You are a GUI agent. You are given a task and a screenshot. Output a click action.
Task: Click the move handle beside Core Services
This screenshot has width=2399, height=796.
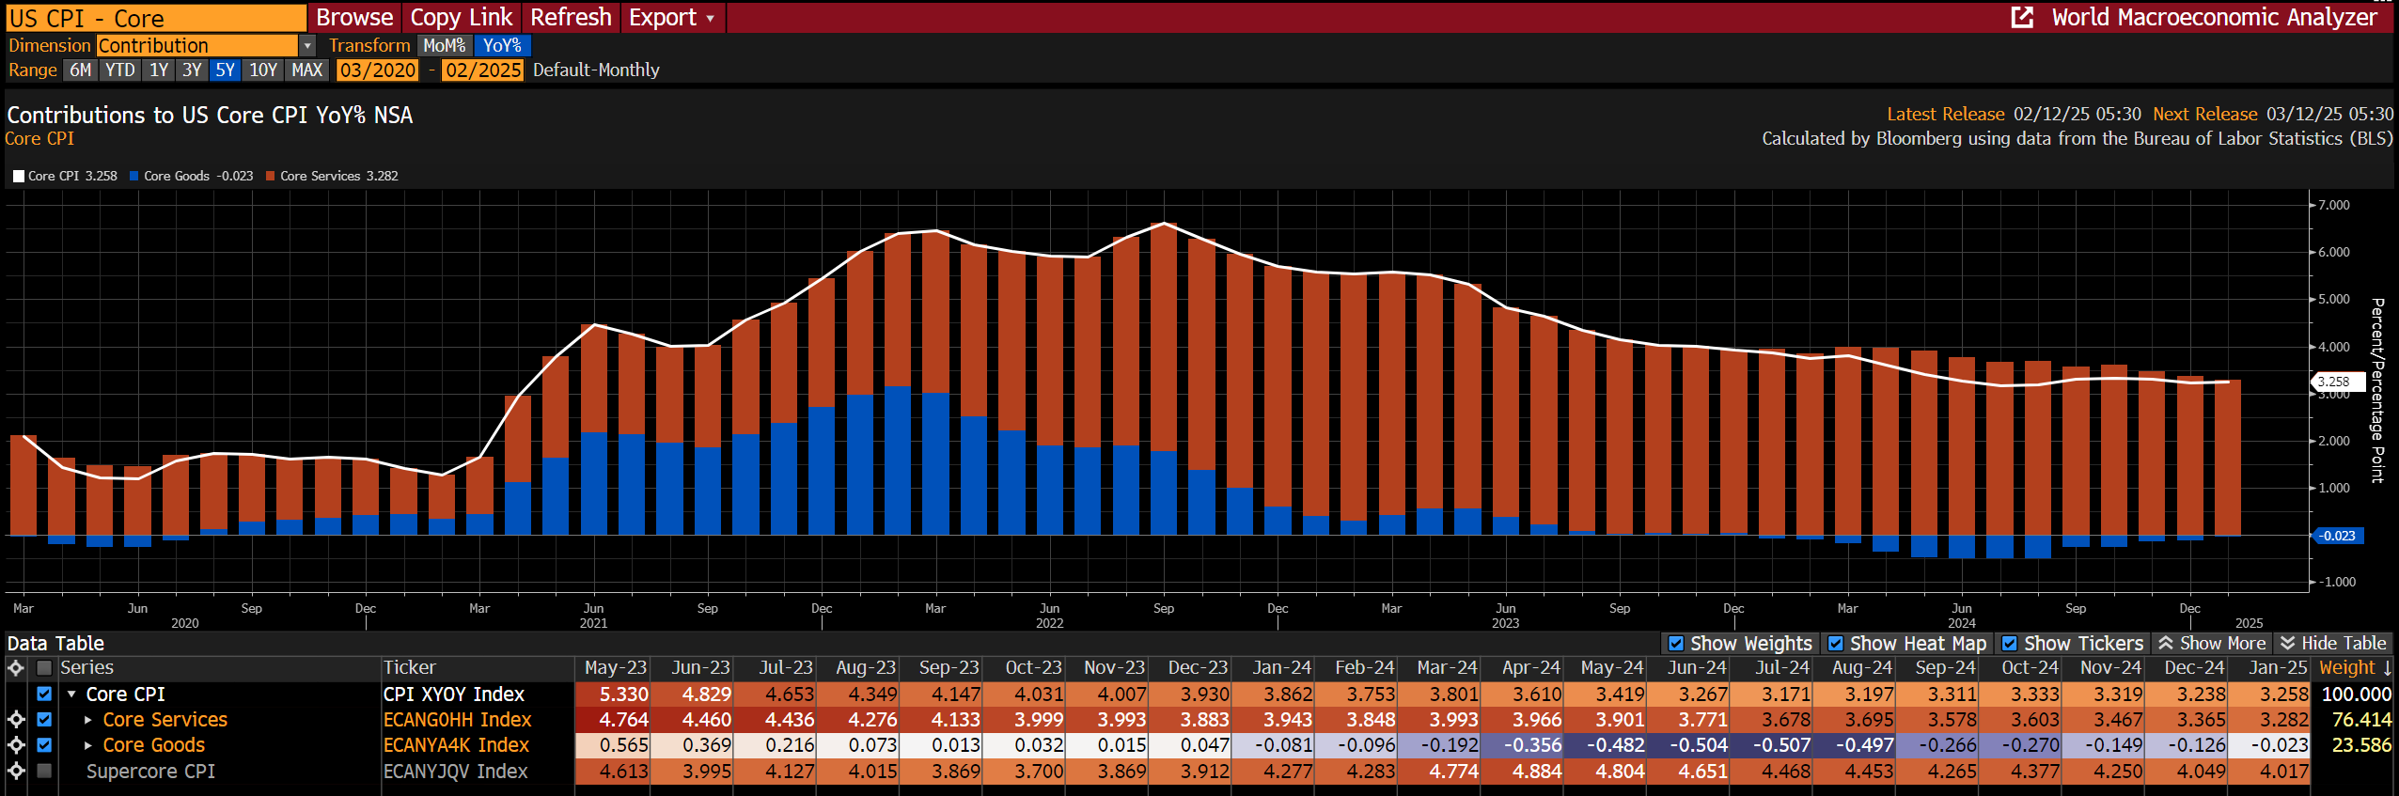[x=16, y=720]
